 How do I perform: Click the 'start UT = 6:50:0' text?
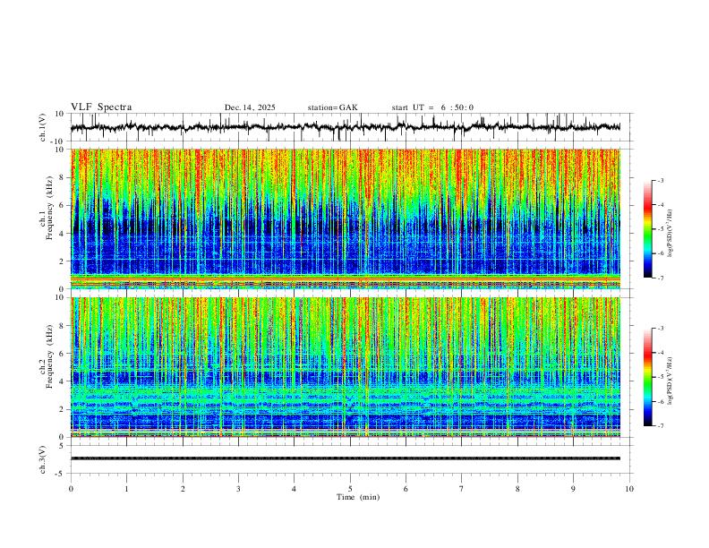point(432,107)
